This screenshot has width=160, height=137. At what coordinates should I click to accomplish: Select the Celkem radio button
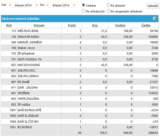tap(83, 5)
